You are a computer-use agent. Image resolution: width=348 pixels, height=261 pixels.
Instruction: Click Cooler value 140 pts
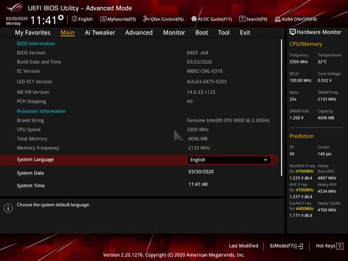(x=324, y=154)
